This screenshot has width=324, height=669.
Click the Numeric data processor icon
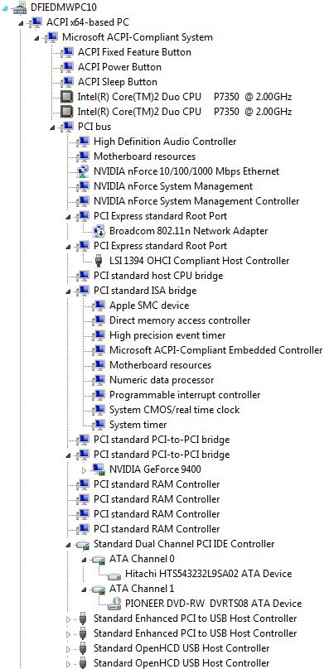coord(99,380)
